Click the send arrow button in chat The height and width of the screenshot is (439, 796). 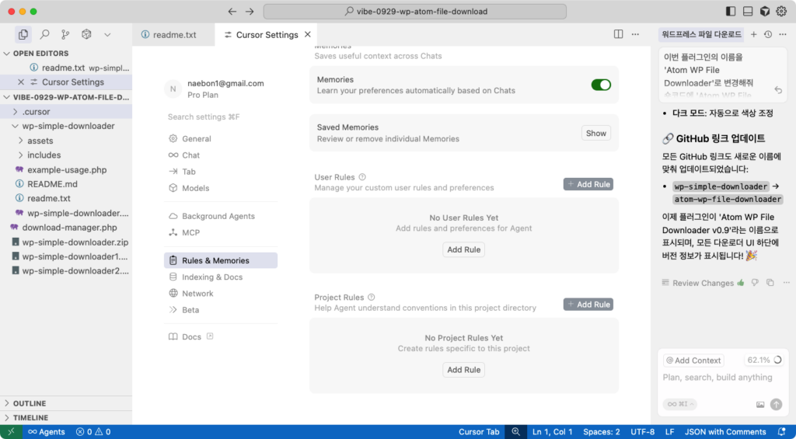tap(776, 404)
